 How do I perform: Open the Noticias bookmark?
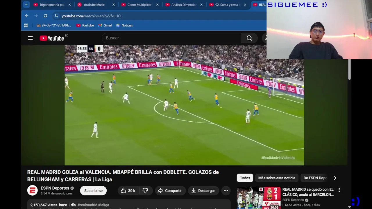124,25
